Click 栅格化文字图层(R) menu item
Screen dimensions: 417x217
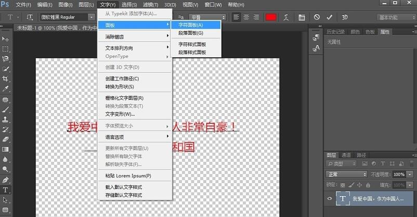pyautogui.click(x=135, y=98)
